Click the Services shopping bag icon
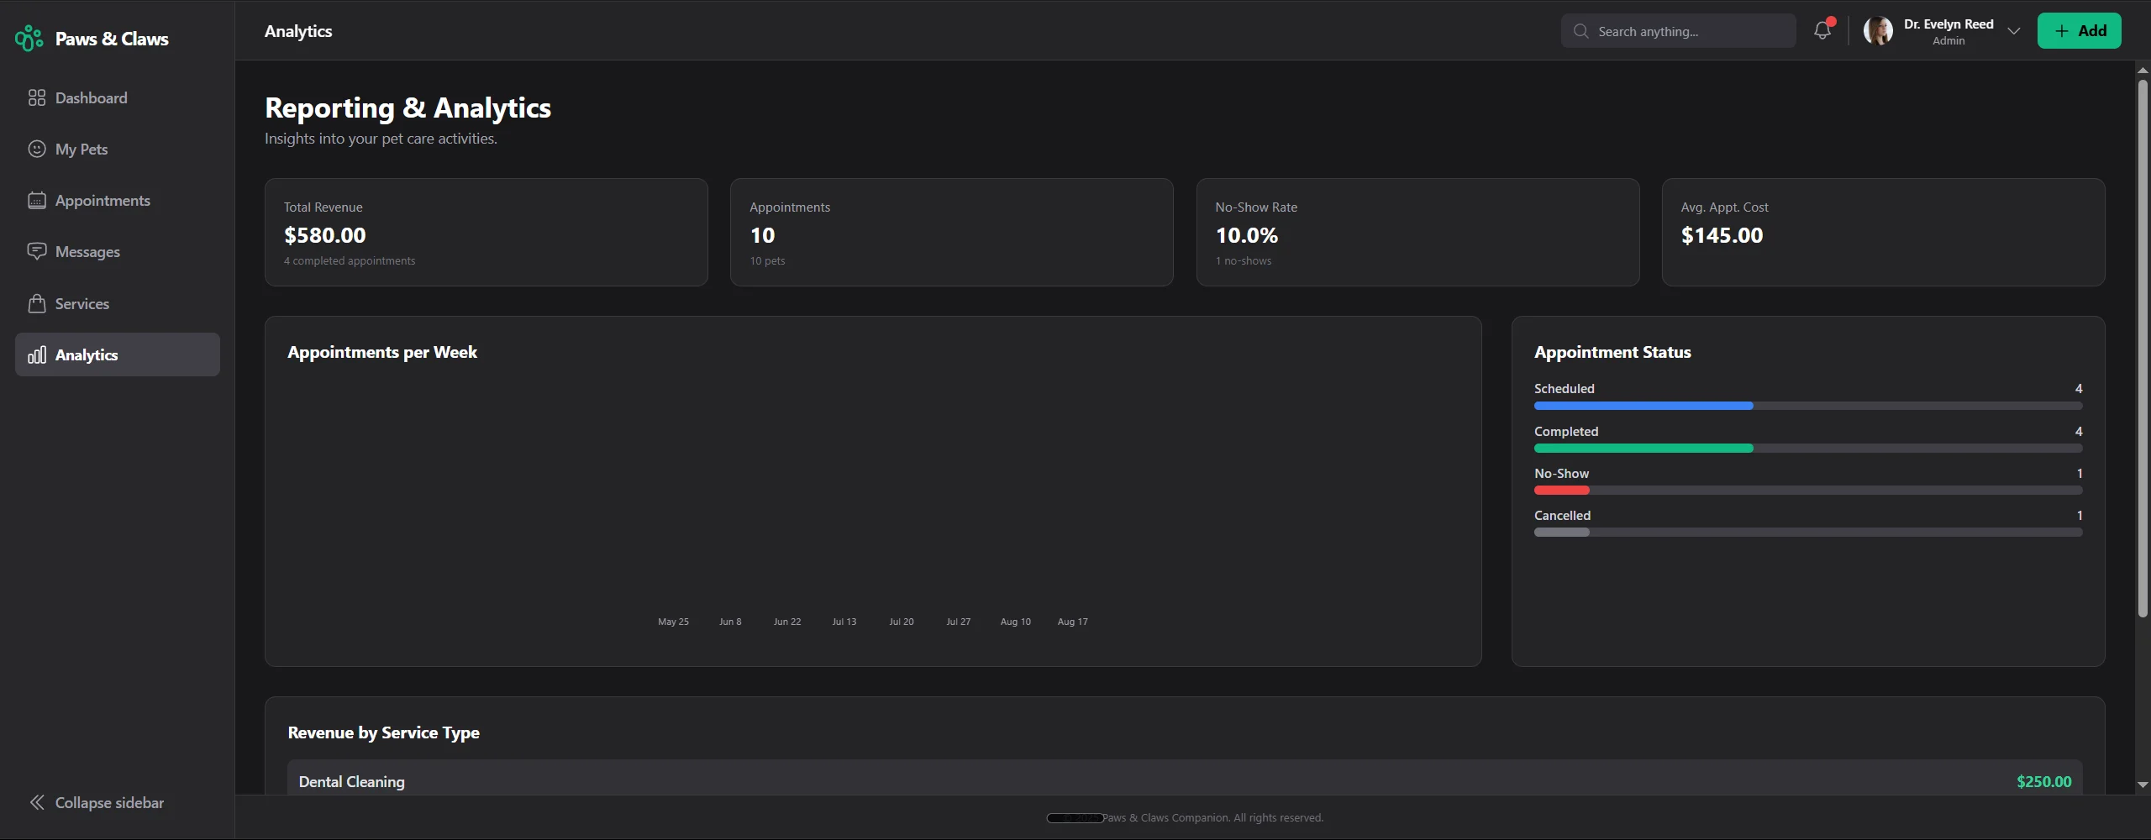This screenshot has width=2151, height=840. (36, 304)
